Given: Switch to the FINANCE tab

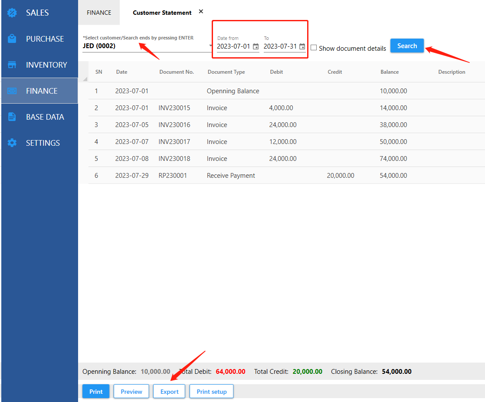Looking at the screenshot, I should [99, 13].
